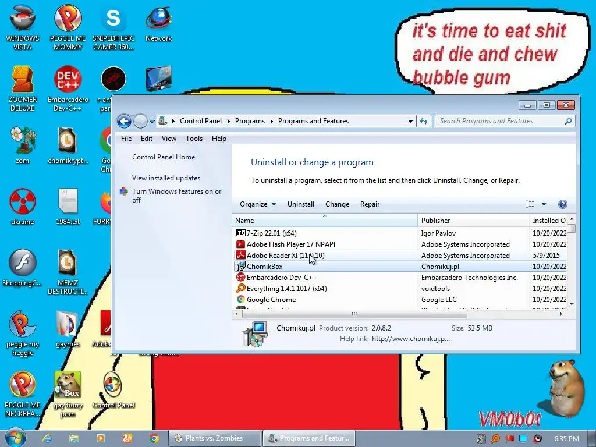The width and height of the screenshot is (596, 447).
Task: Select the MEMZ DESTRUCTI... desktop icon
Action: point(68,272)
